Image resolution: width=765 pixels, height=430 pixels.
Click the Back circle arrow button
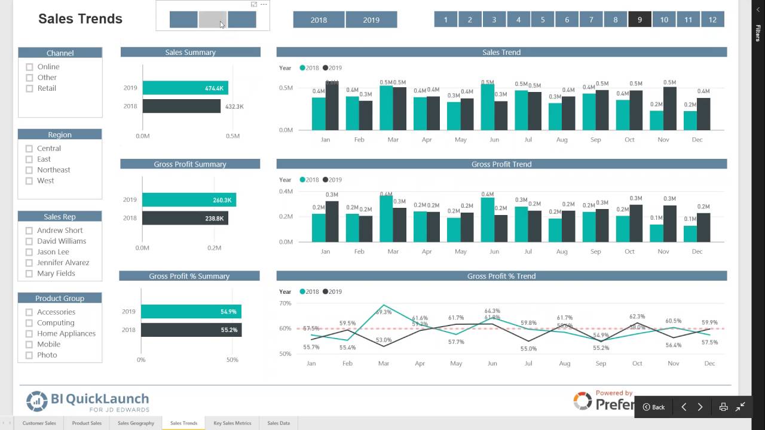[x=653, y=407]
